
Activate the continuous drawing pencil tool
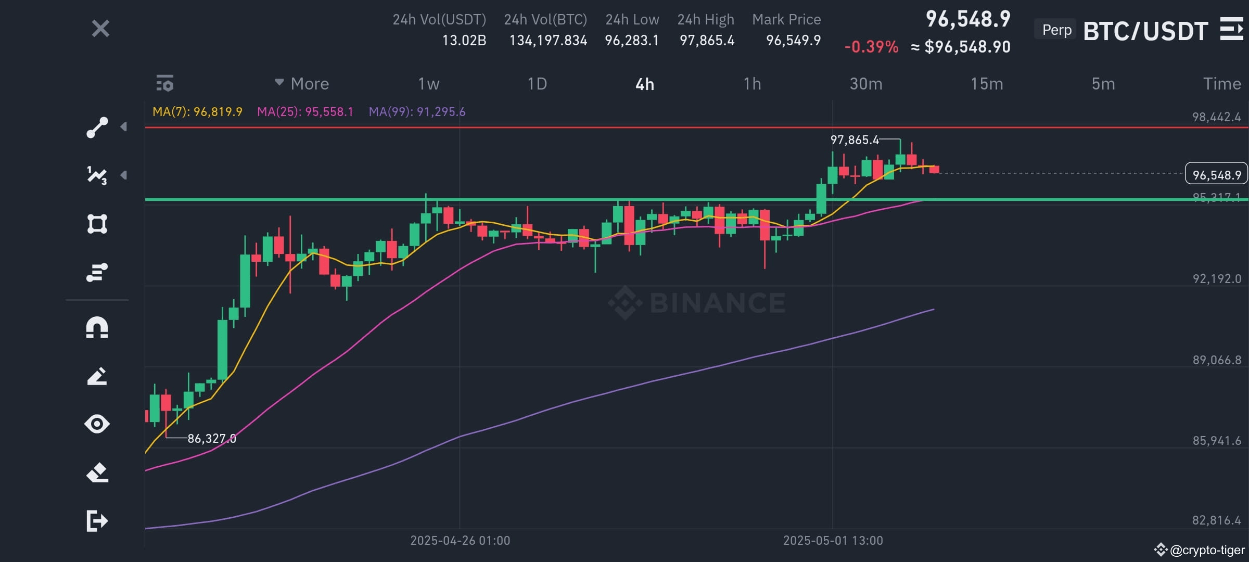click(97, 376)
